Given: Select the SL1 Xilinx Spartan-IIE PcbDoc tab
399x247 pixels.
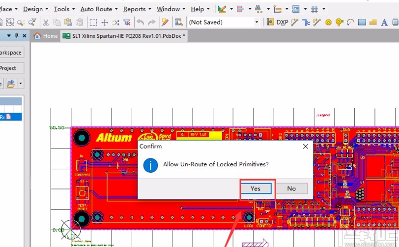Looking at the screenshot, I should [124, 36].
